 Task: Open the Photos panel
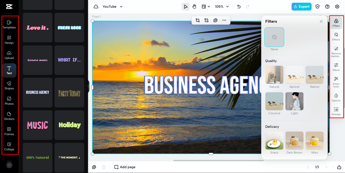[9, 101]
